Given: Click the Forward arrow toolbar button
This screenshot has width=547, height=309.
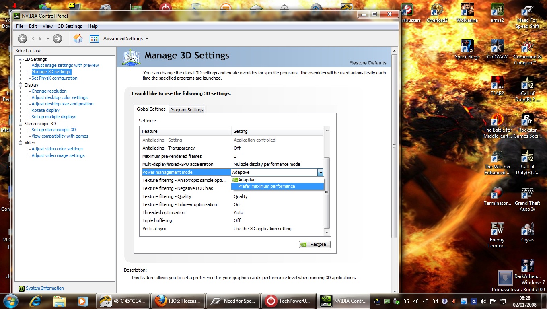Looking at the screenshot, I should click(x=58, y=39).
